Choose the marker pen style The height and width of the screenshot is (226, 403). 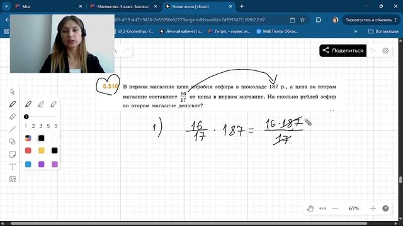tap(41, 104)
